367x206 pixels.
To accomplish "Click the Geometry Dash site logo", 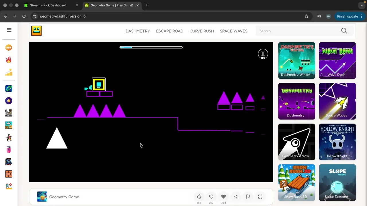I will 36,31.
